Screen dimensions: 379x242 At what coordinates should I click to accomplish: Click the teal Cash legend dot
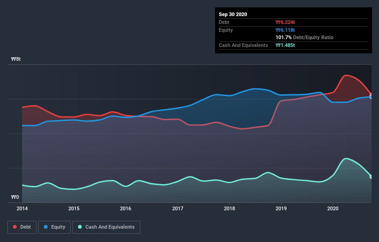coord(80,227)
